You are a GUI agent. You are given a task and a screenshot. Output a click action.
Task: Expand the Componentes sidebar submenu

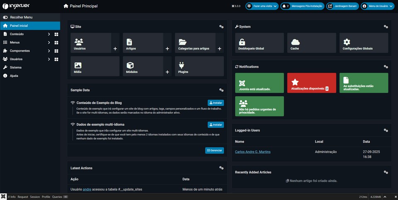click(49, 51)
